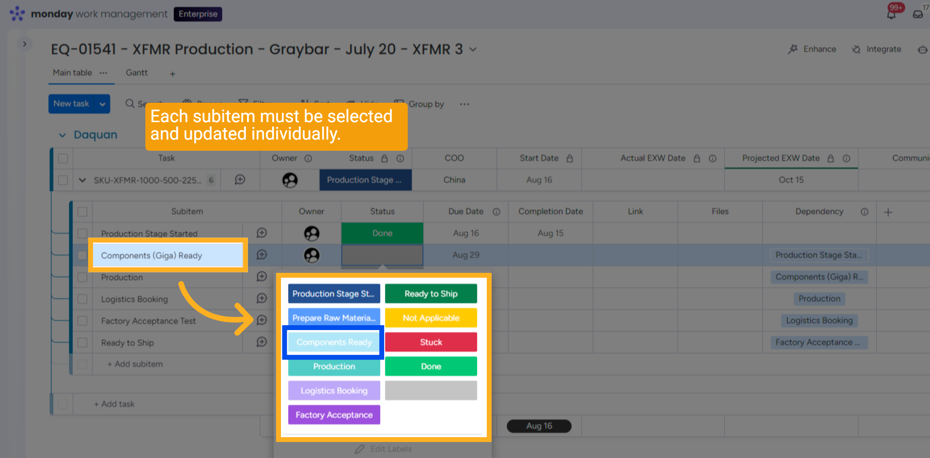Click the Integrate button
The height and width of the screenshot is (458, 930).
point(877,49)
